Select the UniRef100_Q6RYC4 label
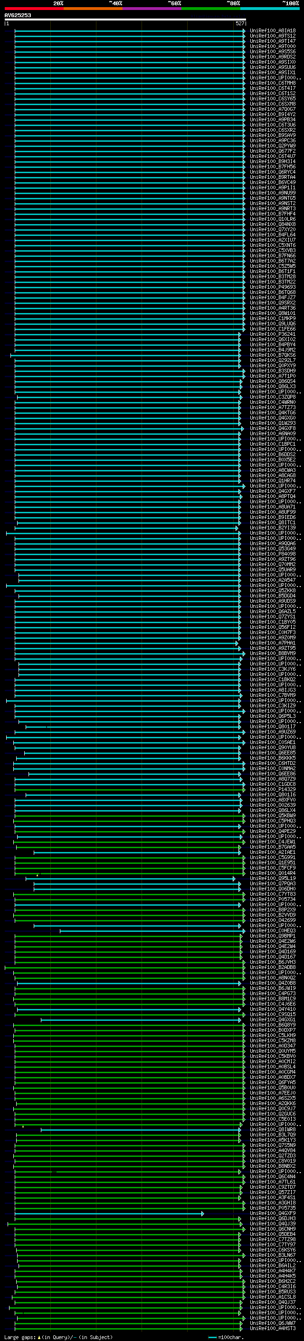304x1341 pixels. (273, 172)
